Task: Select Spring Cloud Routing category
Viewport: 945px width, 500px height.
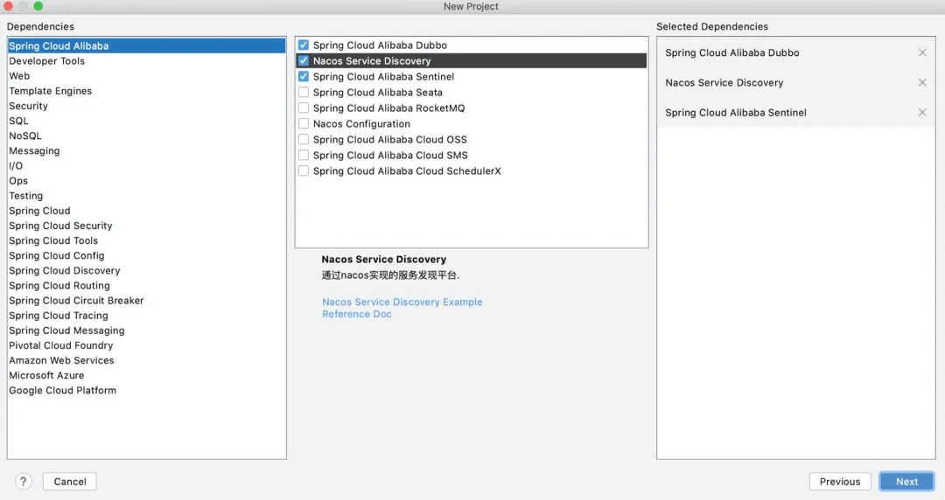Action: [146, 286]
